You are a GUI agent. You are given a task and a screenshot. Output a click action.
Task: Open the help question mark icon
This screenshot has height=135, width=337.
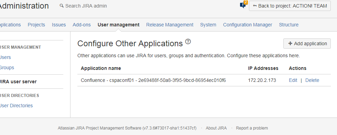click(x=188, y=41)
